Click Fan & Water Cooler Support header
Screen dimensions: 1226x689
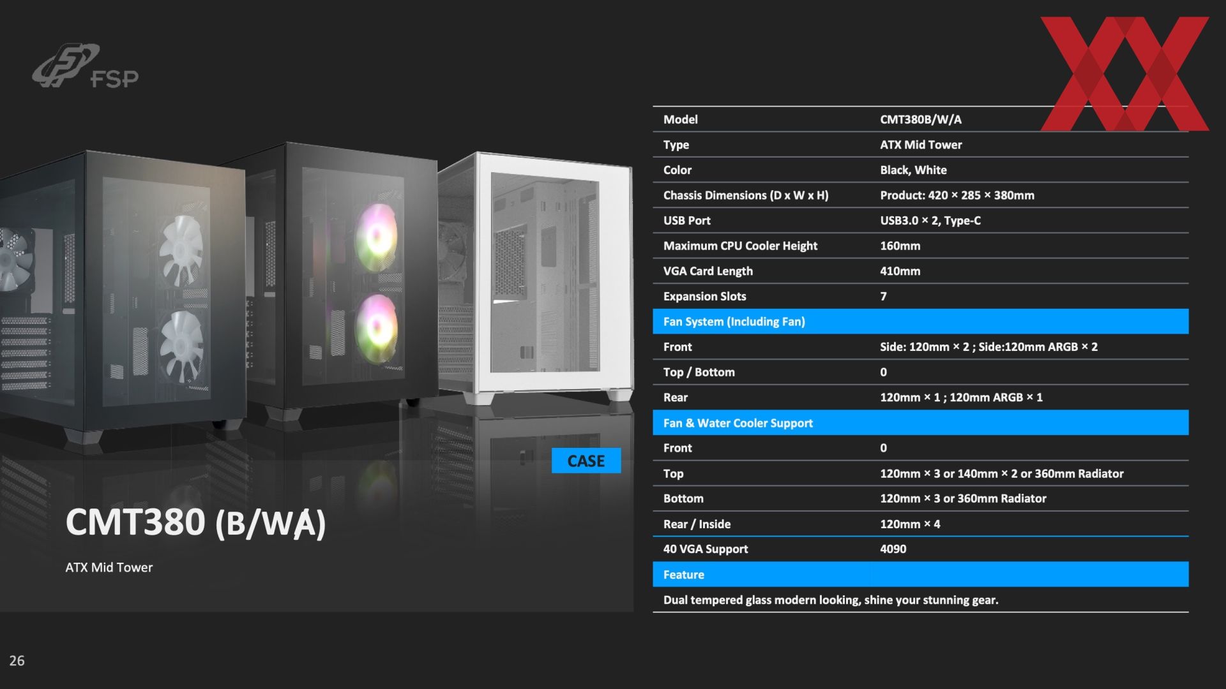(921, 423)
